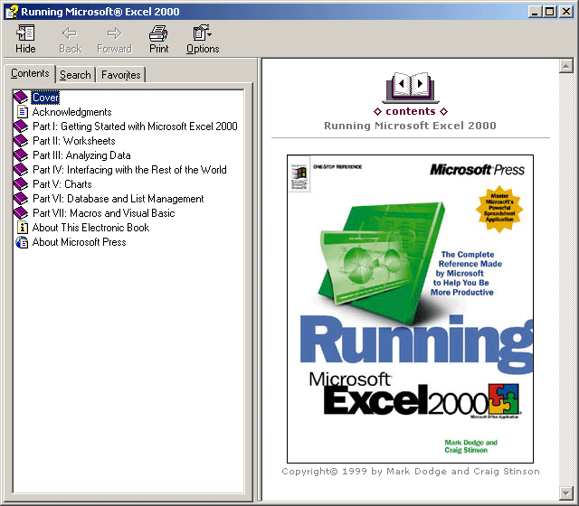This screenshot has height=506, width=579.
Task: Select Part VI: Database and List Management
Action: [119, 199]
